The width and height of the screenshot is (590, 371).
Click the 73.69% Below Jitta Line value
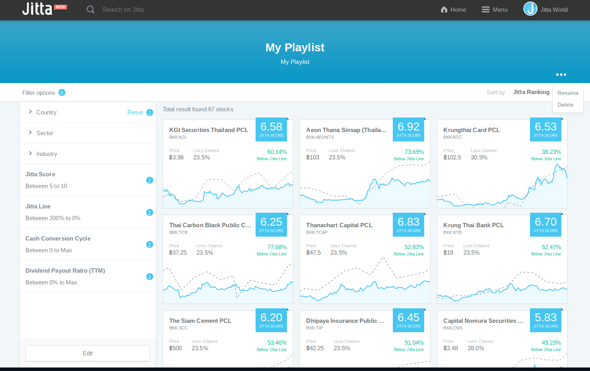(414, 152)
